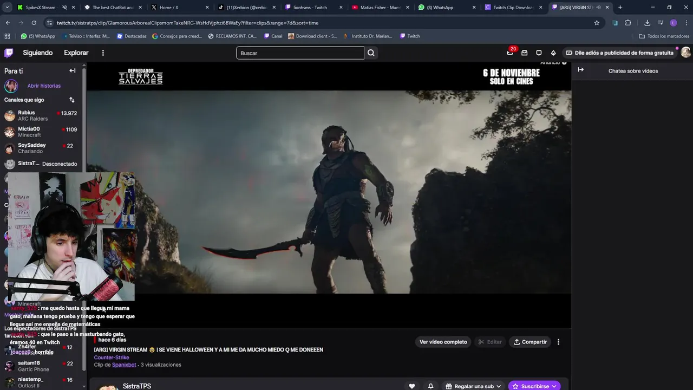Image resolution: width=693 pixels, height=390 pixels.
Task: Open Destacadas bookmark
Action: [x=132, y=36]
